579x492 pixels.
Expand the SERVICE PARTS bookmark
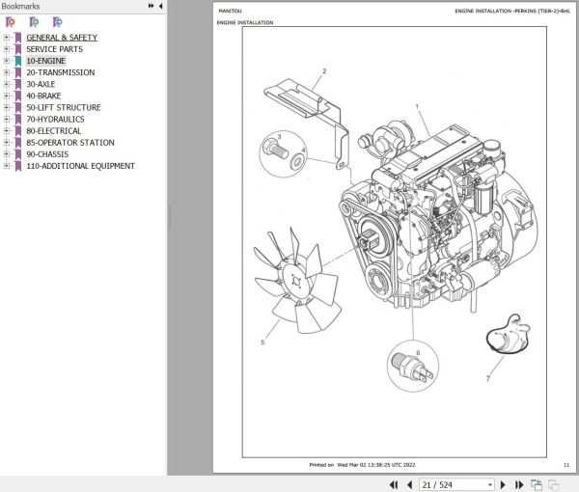tap(7, 49)
